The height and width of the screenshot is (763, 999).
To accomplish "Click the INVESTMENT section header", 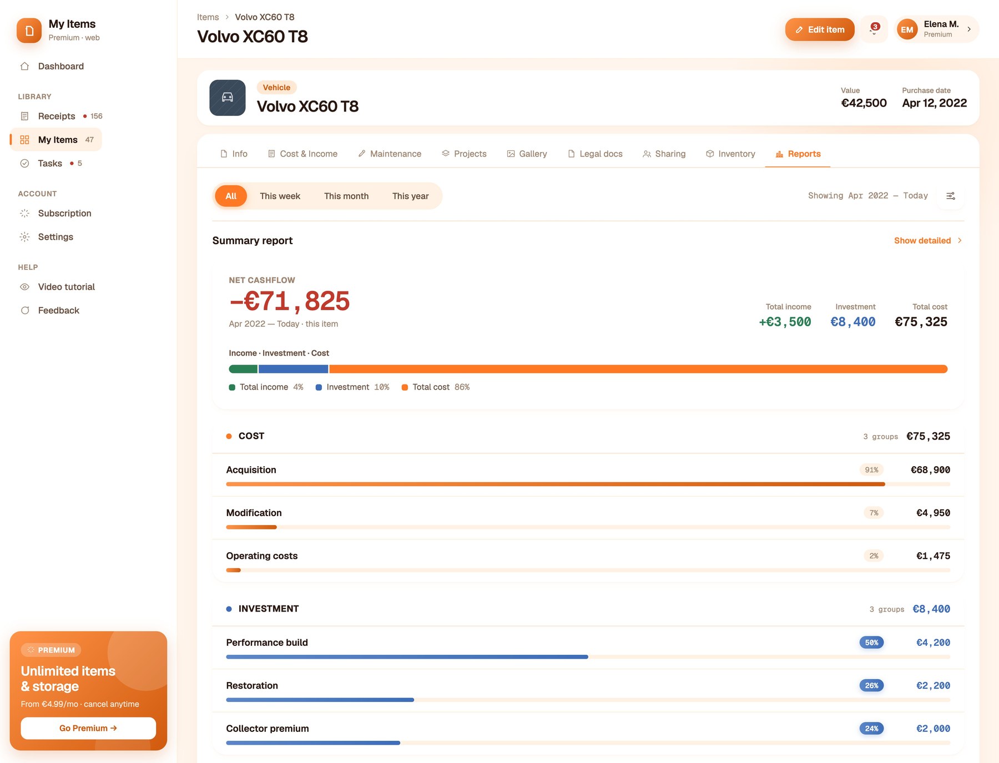I will (588, 609).
